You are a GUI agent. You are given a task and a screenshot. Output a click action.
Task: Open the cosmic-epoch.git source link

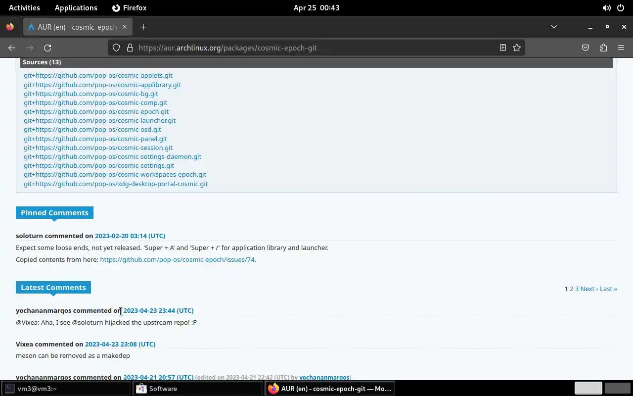(x=96, y=111)
